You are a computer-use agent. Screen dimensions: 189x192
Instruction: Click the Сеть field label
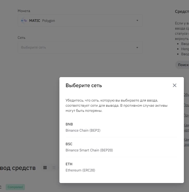(21, 38)
